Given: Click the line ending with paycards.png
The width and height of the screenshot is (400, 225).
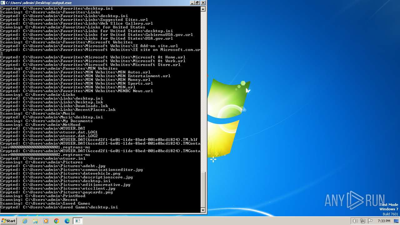Looking at the screenshot, I should [57, 192].
